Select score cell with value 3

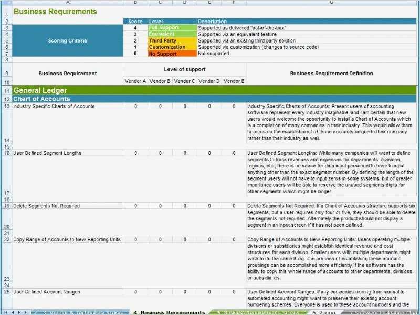(x=135, y=34)
